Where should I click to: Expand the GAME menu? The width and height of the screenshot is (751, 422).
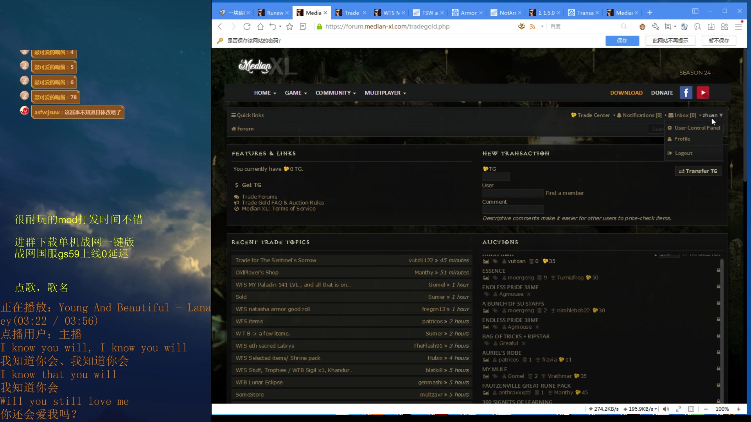(296, 93)
